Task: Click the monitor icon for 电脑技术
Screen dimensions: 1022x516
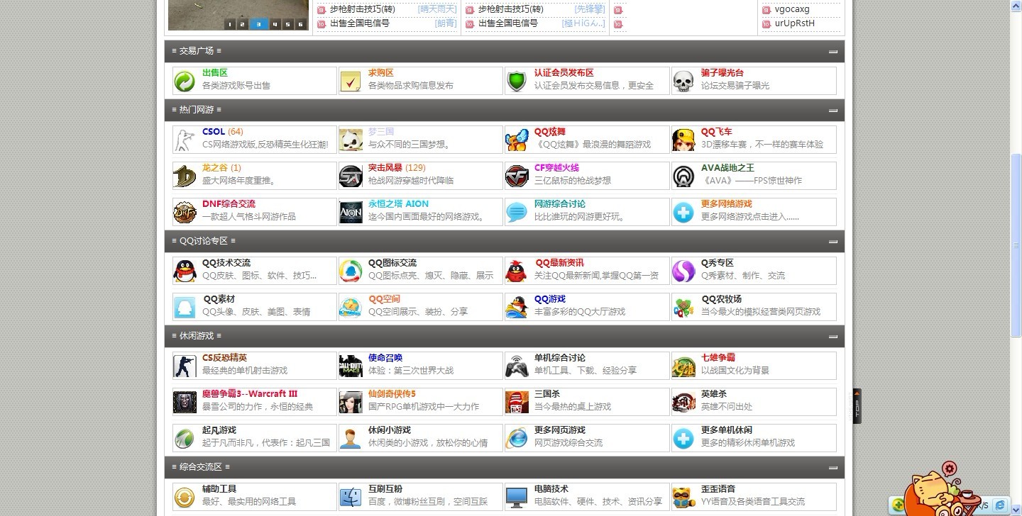Action: pyautogui.click(x=517, y=497)
